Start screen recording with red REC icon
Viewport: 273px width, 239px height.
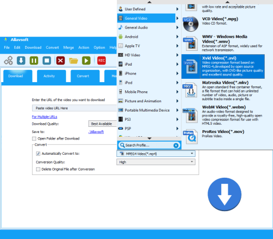(102, 61)
